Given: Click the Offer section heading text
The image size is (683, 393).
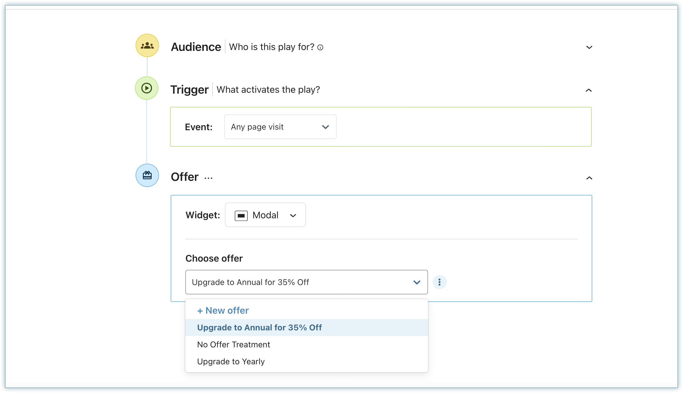Looking at the screenshot, I should coord(184,177).
